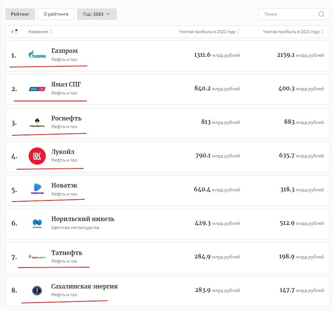Click rank number 1. in Gazprom row
Image resolution: width=334 pixels, height=311 pixels.
14,56
